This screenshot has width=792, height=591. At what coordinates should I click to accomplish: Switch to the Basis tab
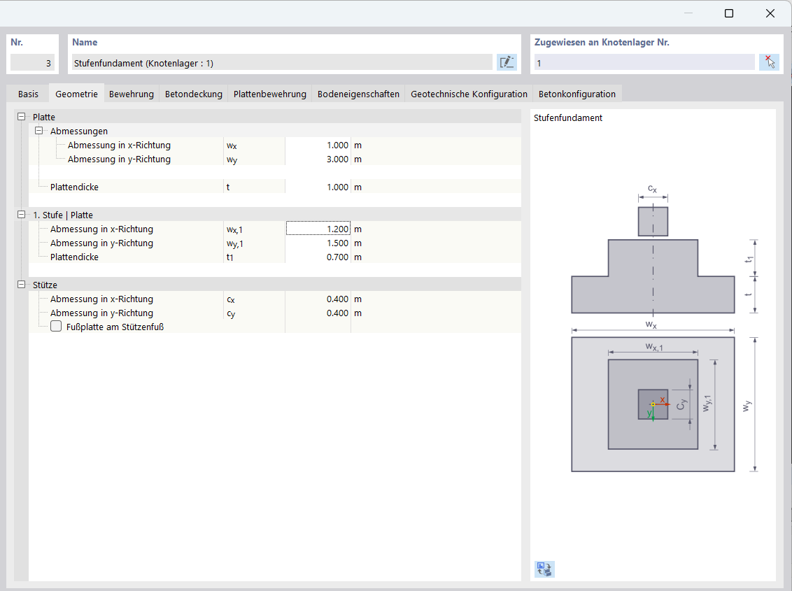coord(28,94)
